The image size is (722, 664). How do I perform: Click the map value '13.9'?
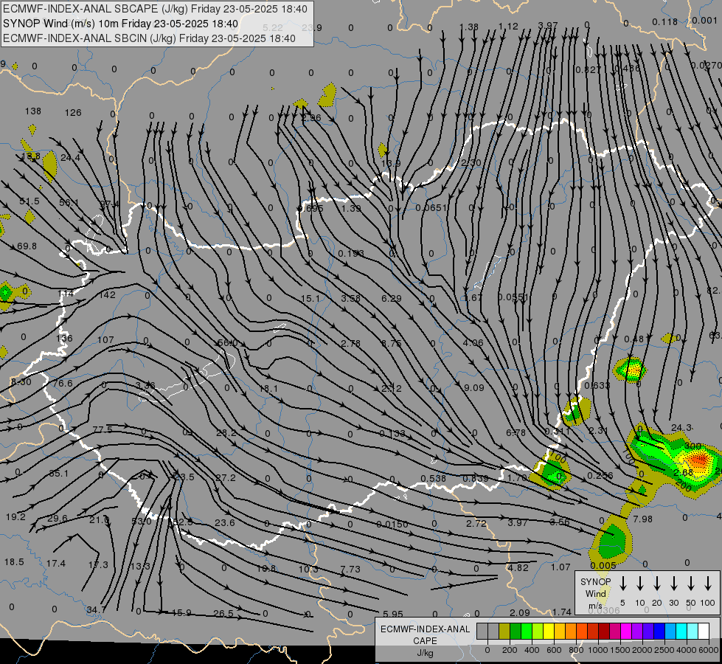[x=391, y=164]
